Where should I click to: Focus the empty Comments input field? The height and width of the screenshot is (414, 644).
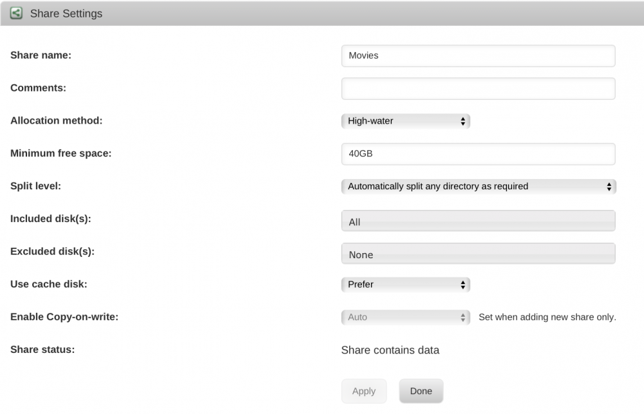point(478,88)
